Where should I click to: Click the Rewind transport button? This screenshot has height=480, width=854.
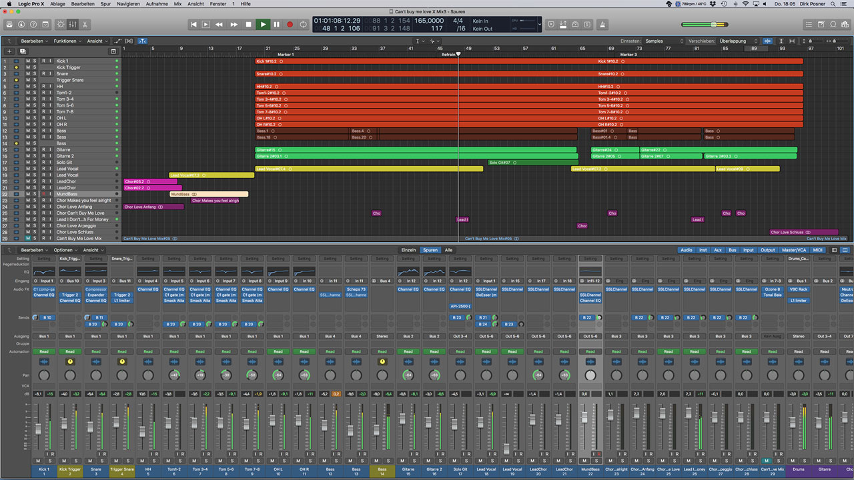point(219,25)
